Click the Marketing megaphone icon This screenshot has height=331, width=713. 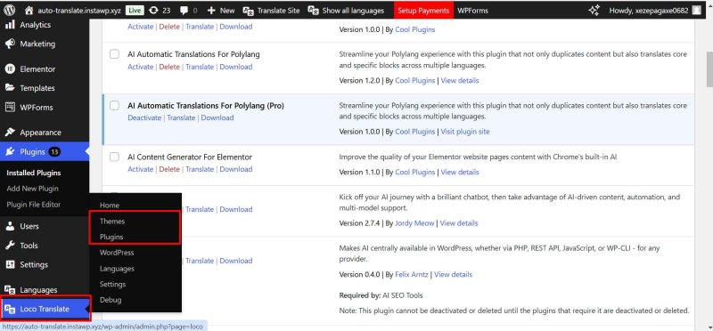tap(10, 44)
